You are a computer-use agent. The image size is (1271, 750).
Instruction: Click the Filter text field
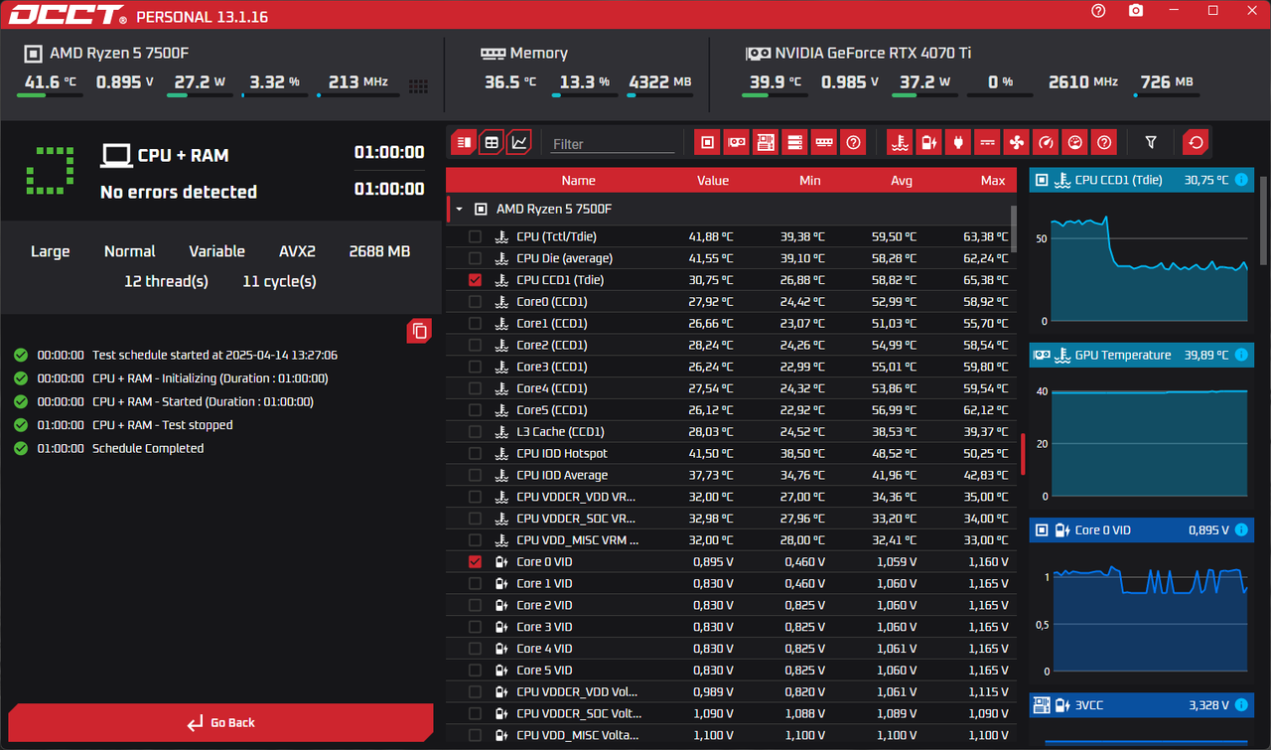pos(613,144)
